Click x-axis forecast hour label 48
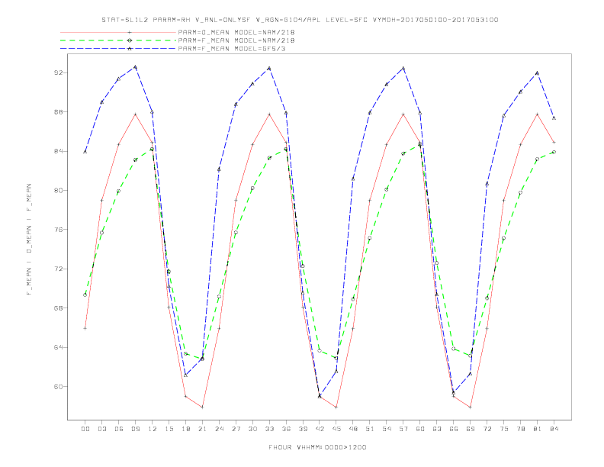Viewport: 604px width, 467px height. 353,429
